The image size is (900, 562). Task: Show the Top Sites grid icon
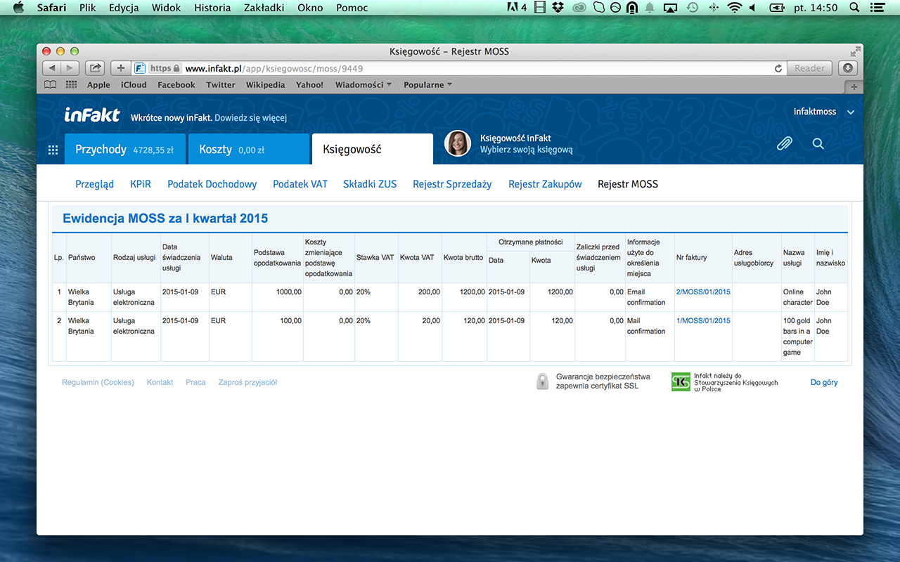click(71, 84)
